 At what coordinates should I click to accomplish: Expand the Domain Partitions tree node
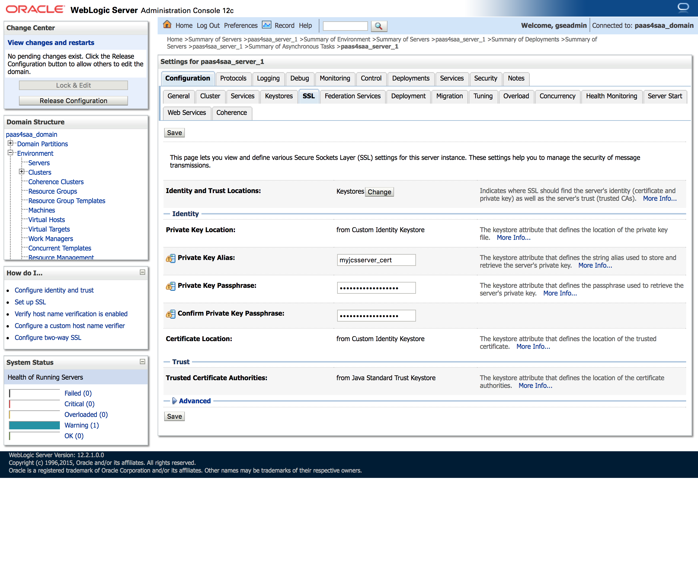(x=10, y=143)
